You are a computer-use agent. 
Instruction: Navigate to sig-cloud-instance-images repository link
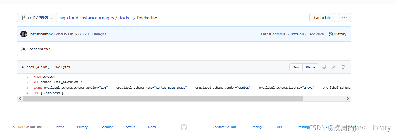87,18
